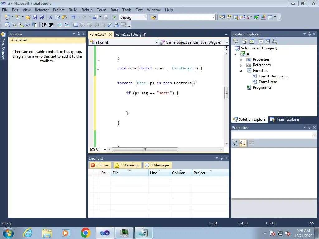Uncomment the selected lines icon
This screenshot has width=319, height=239.
67,25
